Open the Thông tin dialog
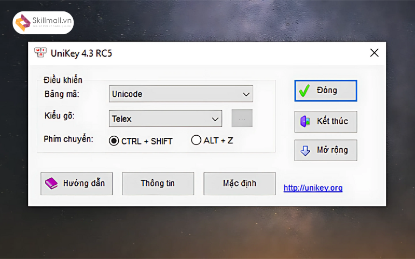Screen dimensions: 415x259 click(158, 184)
